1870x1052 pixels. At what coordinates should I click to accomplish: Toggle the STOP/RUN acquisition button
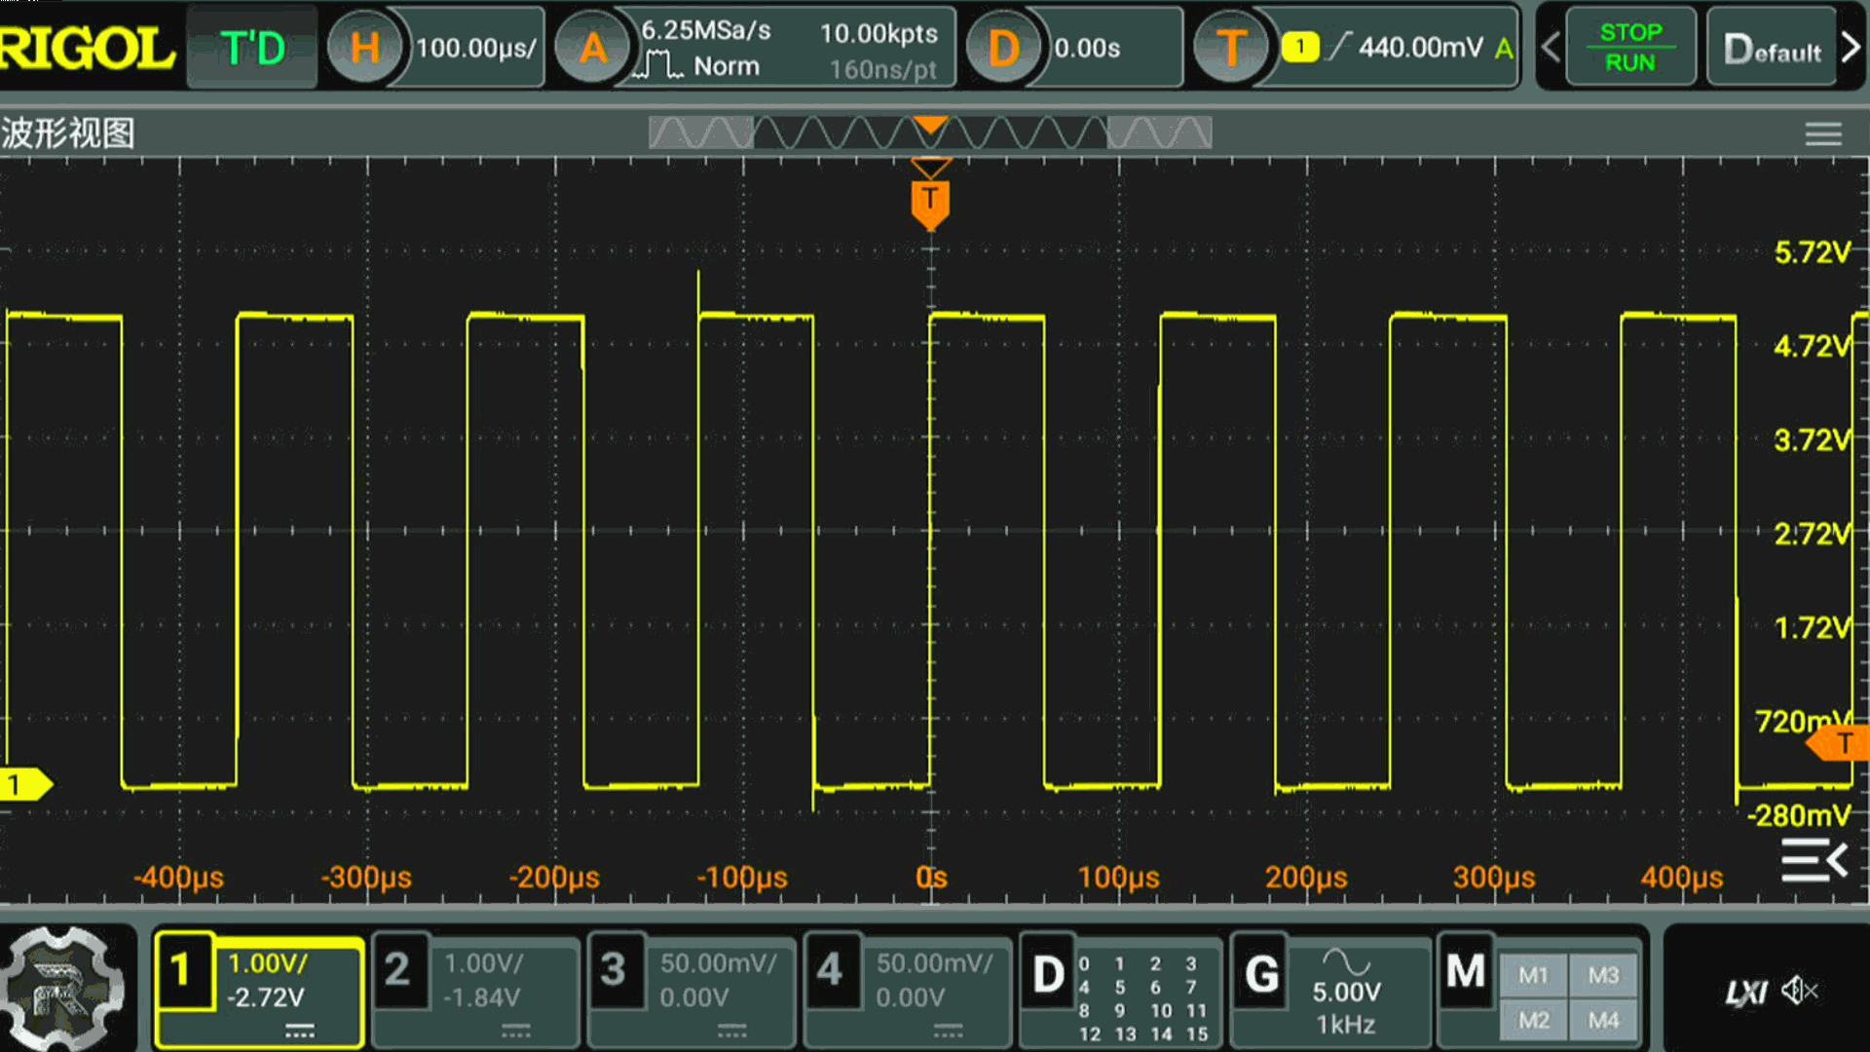pos(1629,48)
